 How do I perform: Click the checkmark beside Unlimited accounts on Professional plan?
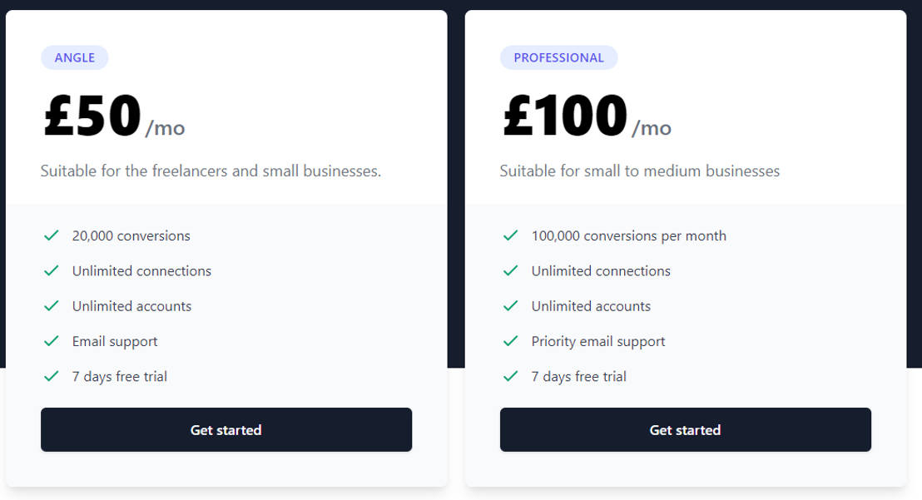click(510, 306)
